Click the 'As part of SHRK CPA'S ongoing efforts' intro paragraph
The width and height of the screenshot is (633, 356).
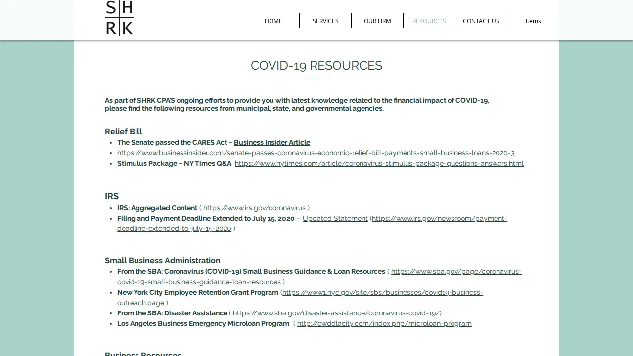tap(297, 104)
